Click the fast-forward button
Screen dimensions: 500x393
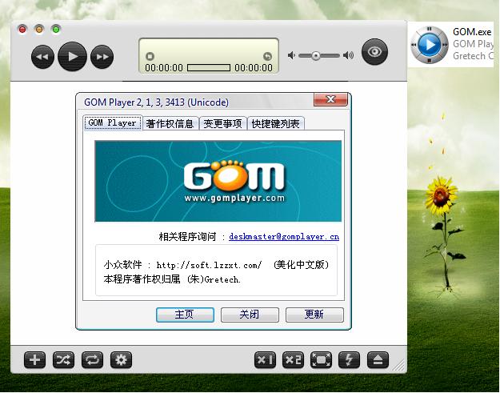tap(102, 57)
